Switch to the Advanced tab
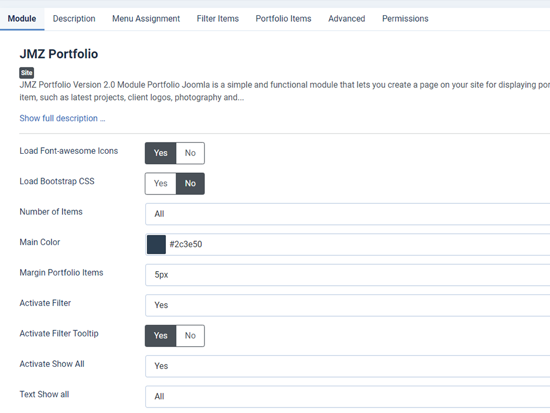 click(x=347, y=18)
